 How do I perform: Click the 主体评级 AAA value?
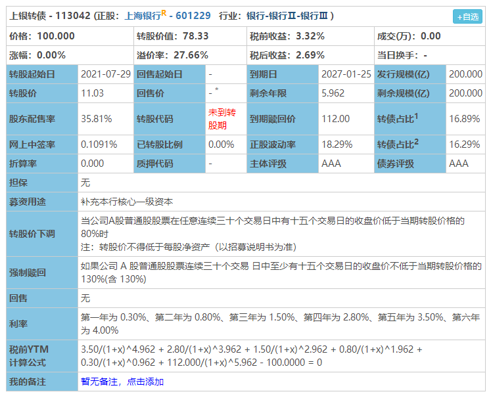pyautogui.click(x=331, y=164)
